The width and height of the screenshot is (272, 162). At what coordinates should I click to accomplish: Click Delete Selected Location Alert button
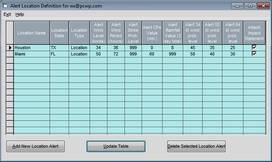click(196, 146)
